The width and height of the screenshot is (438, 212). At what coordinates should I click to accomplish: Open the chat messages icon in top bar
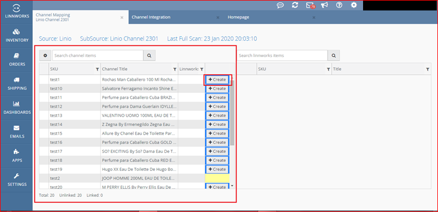pyautogui.click(x=280, y=5)
